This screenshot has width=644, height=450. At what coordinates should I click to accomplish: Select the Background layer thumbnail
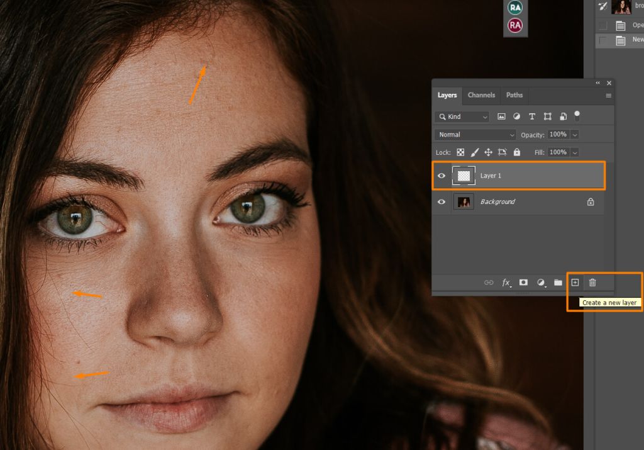(x=464, y=201)
